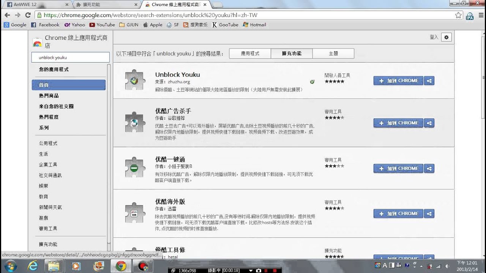Browse the 企業工具 category
This screenshot has width=486, height=273.
pyautogui.click(x=48, y=165)
